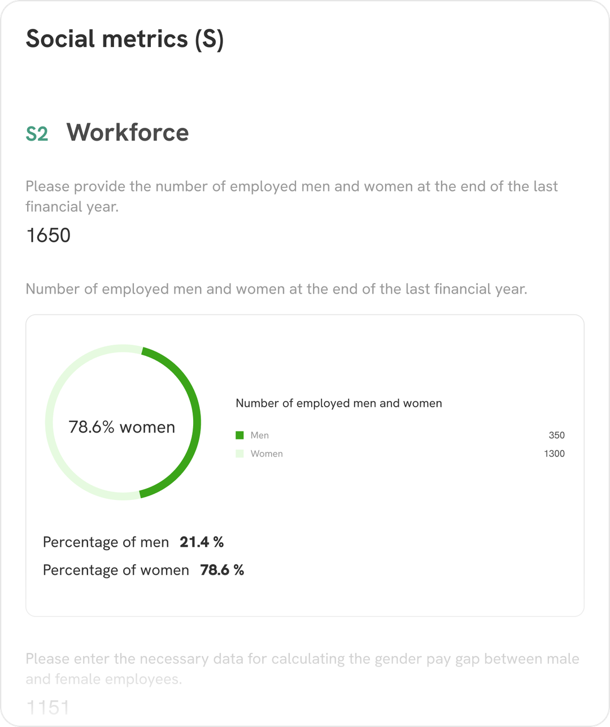The width and height of the screenshot is (610, 727).
Task: Select the Women legend label
Action: pos(267,454)
